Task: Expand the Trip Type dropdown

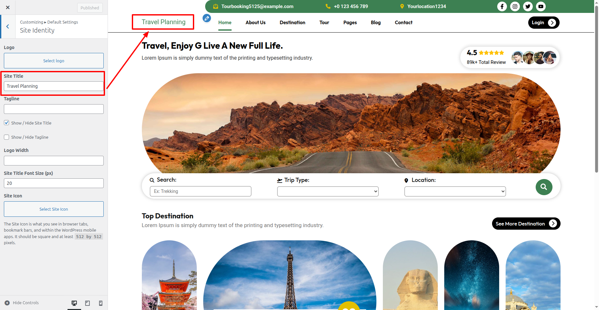Action: [328, 191]
